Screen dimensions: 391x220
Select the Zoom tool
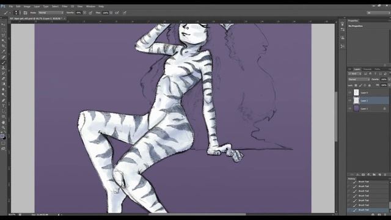coord(3,128)
